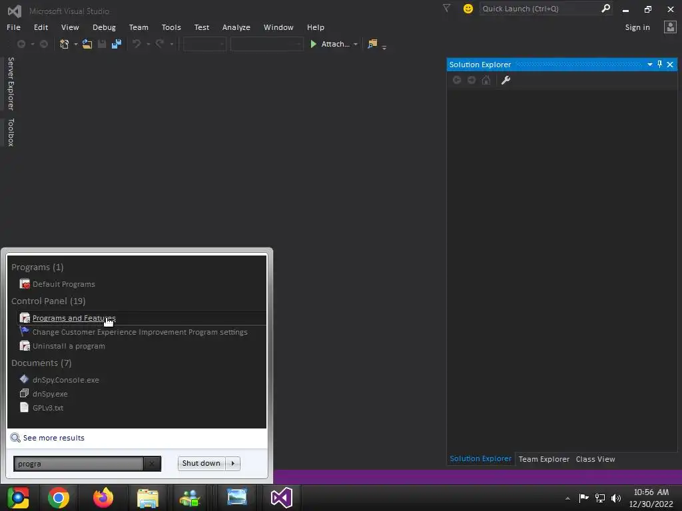Open the View menu

tap(70, 27)
